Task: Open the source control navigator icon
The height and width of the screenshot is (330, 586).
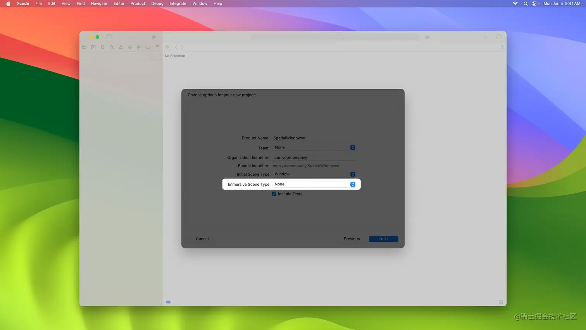Action: [x=93, y=47]
